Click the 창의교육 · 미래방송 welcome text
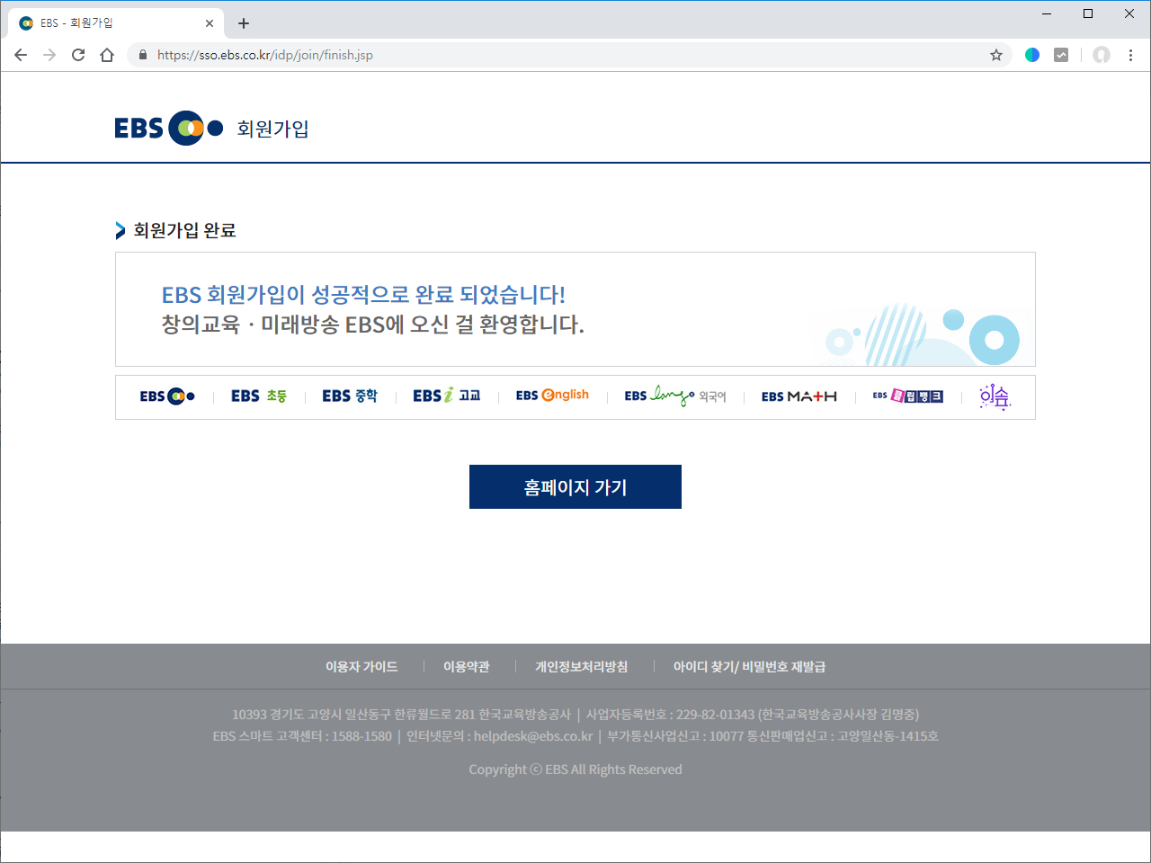Viewport: 1151px width, 863px height. point(373,325)
